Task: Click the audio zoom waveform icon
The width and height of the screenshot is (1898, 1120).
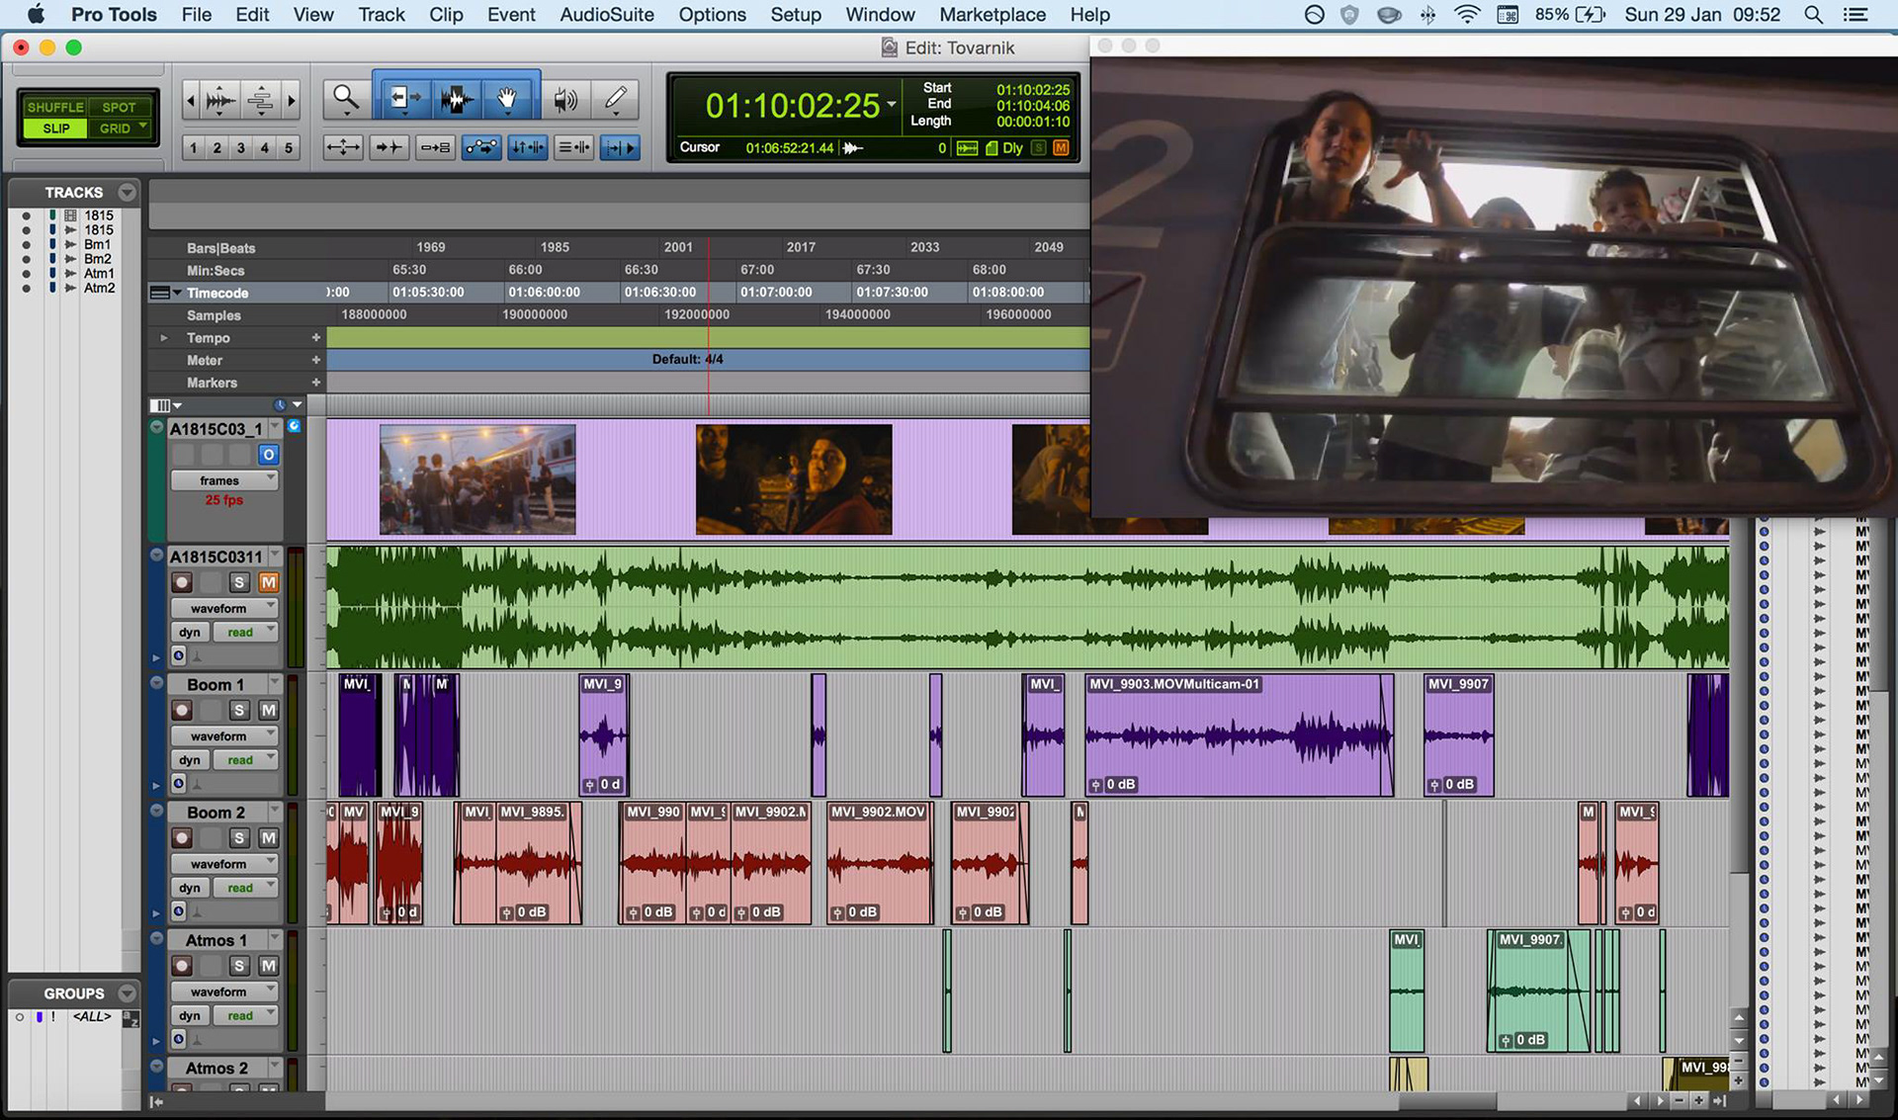Action: tap(220, 100)
